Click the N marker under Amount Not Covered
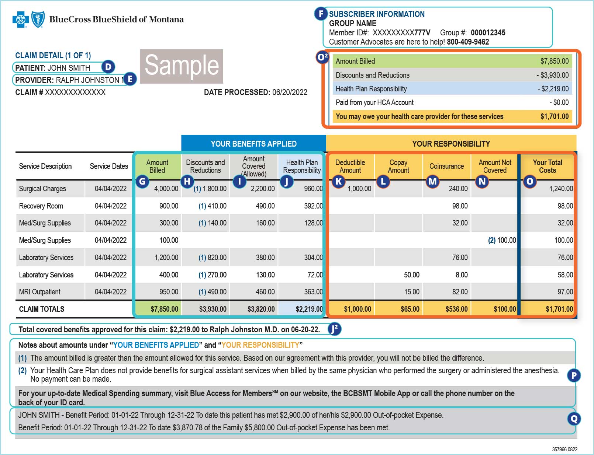Screen dimensions: 594x455 pyautogui.click(x=482, y=181)
